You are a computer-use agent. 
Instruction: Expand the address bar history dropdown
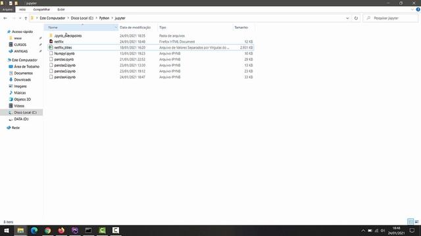click(347, 18)
